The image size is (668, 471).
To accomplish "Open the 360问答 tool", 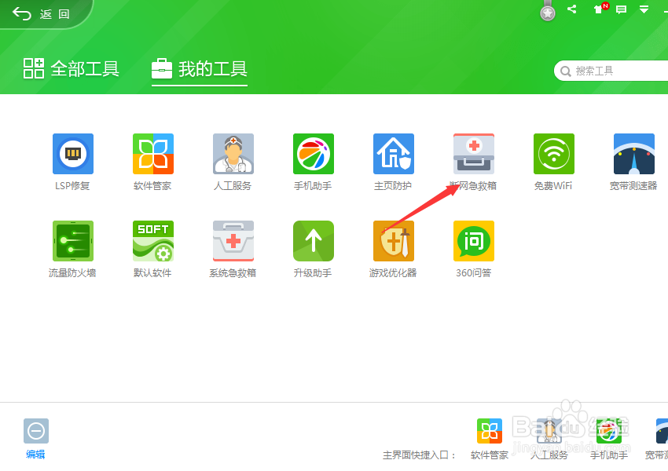I will pyautogui.click(x=473, y=241).
